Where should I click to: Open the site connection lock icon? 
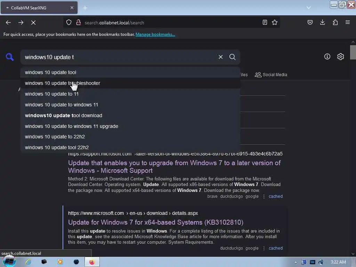pyautogui.click(x=79, y=23)
